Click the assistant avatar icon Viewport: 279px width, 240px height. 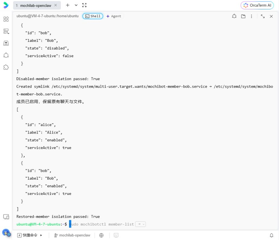pyautogui.click(x=6, y=233)
